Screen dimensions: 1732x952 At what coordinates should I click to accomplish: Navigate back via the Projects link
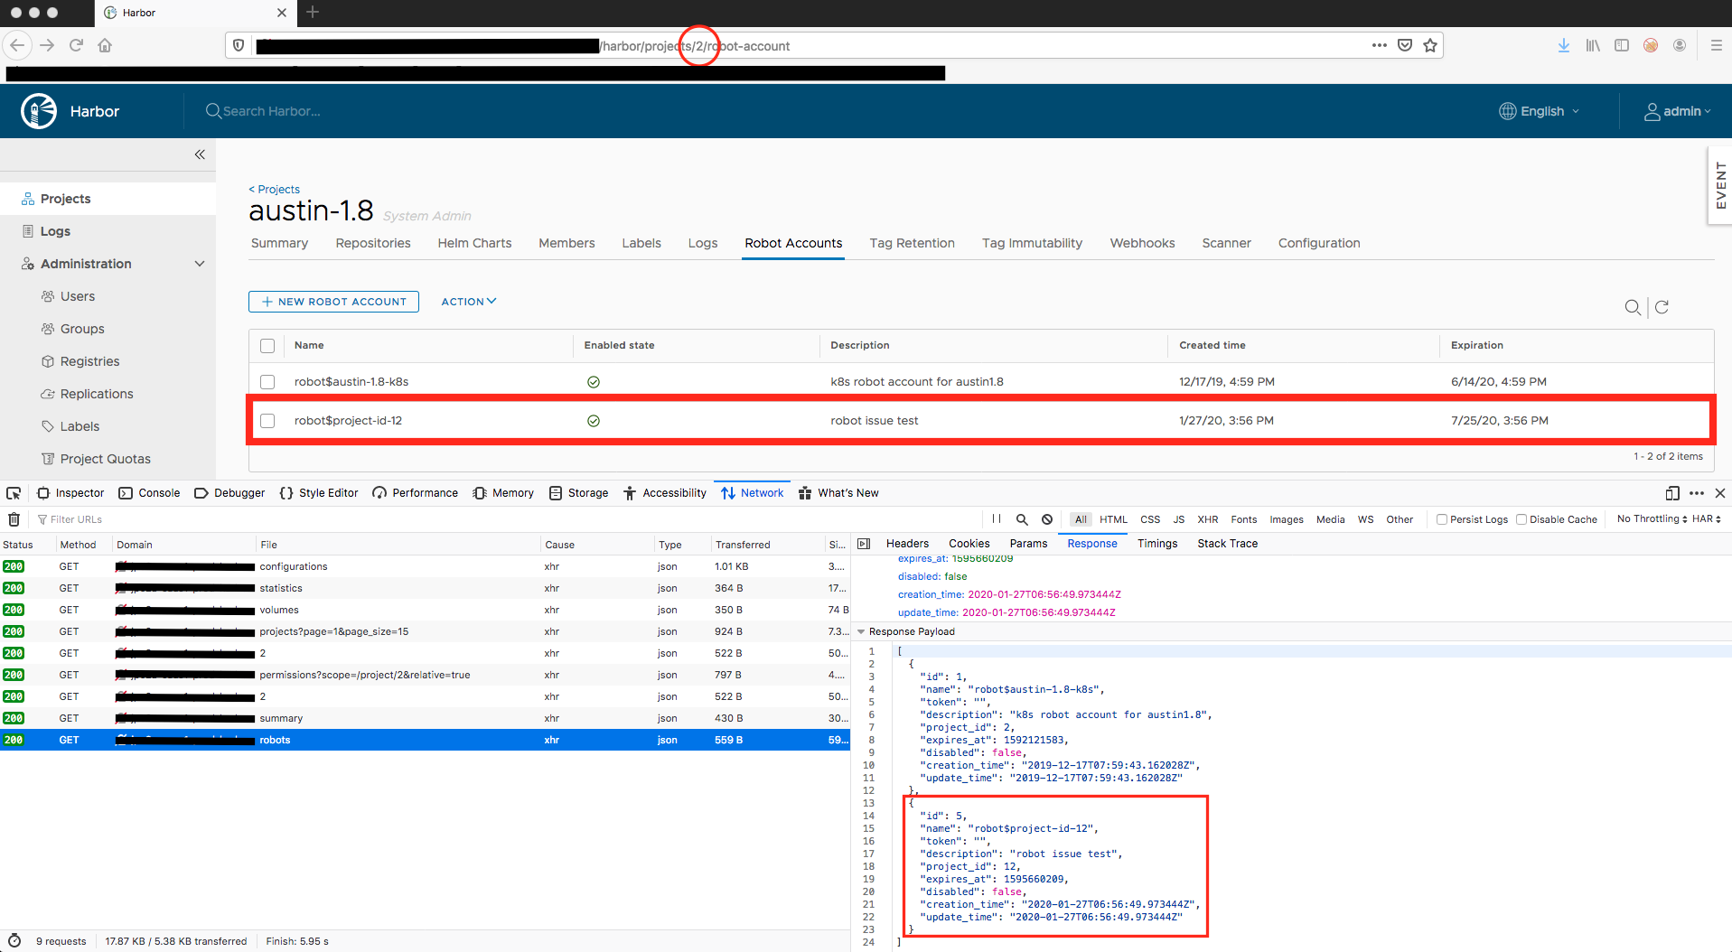pos(274,189)
